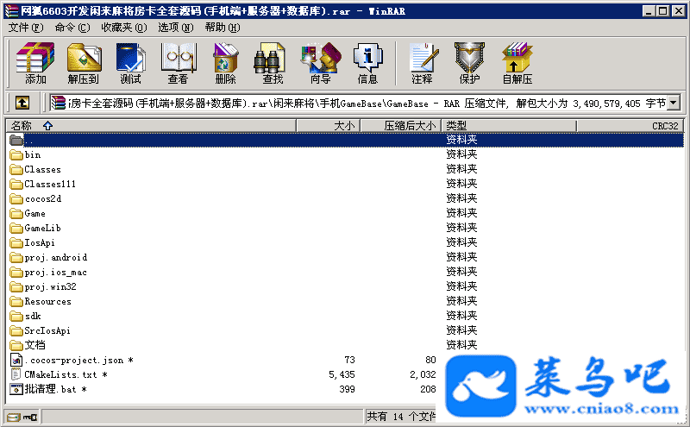Viewport: 690px width, 427px height.
Task: Click the 自解压 (SFX) toolbar icon
Action: pos(517,63)
